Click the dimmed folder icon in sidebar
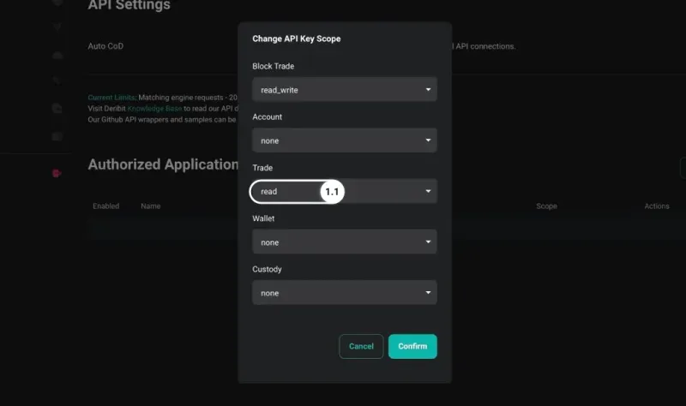 (57, 108)
